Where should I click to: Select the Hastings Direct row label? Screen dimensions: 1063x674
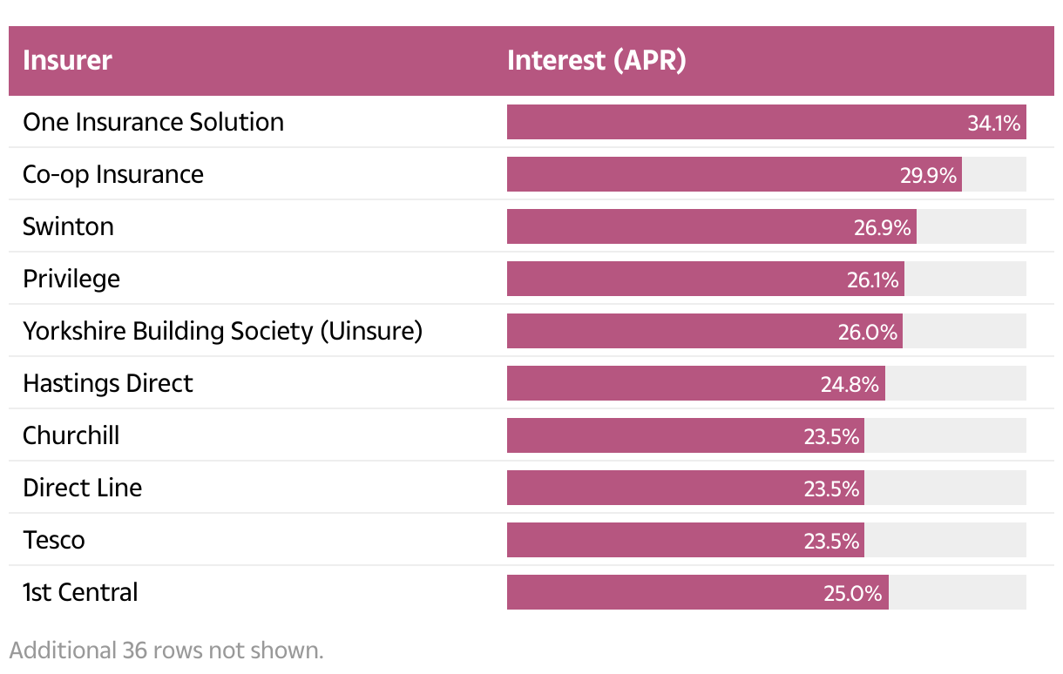108,383
